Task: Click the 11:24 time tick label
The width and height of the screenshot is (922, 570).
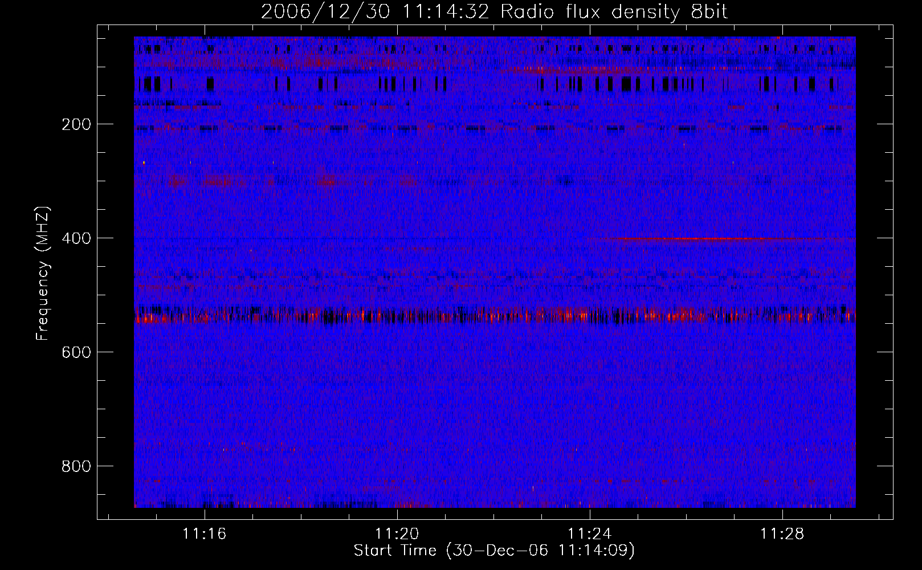Action: 589,534
